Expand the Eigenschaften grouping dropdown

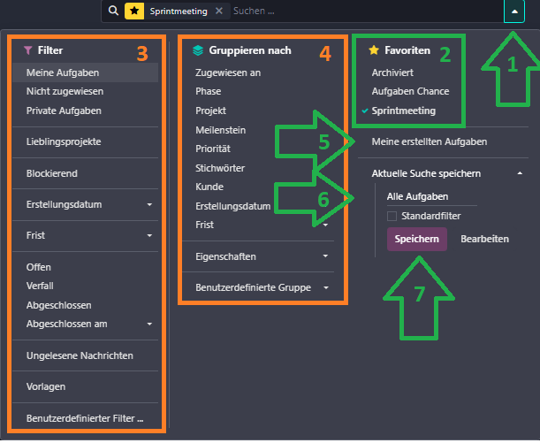325,256
